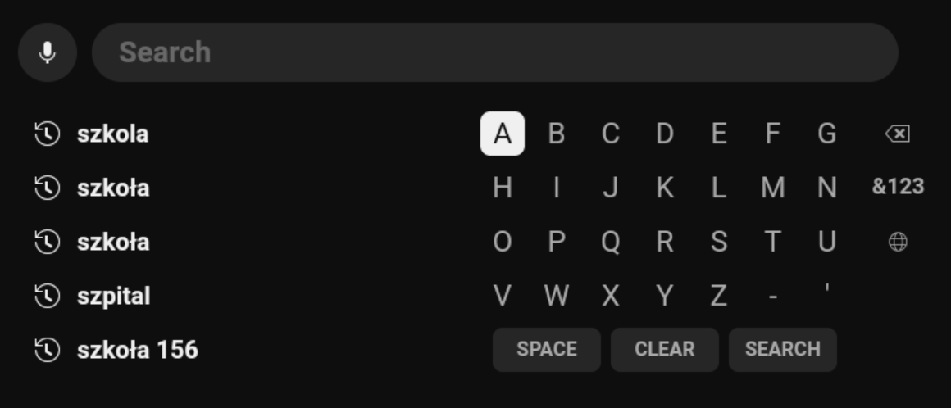Open the globe keyboard language icon
The width and height of the screenshot is (951, 408).
898,242
